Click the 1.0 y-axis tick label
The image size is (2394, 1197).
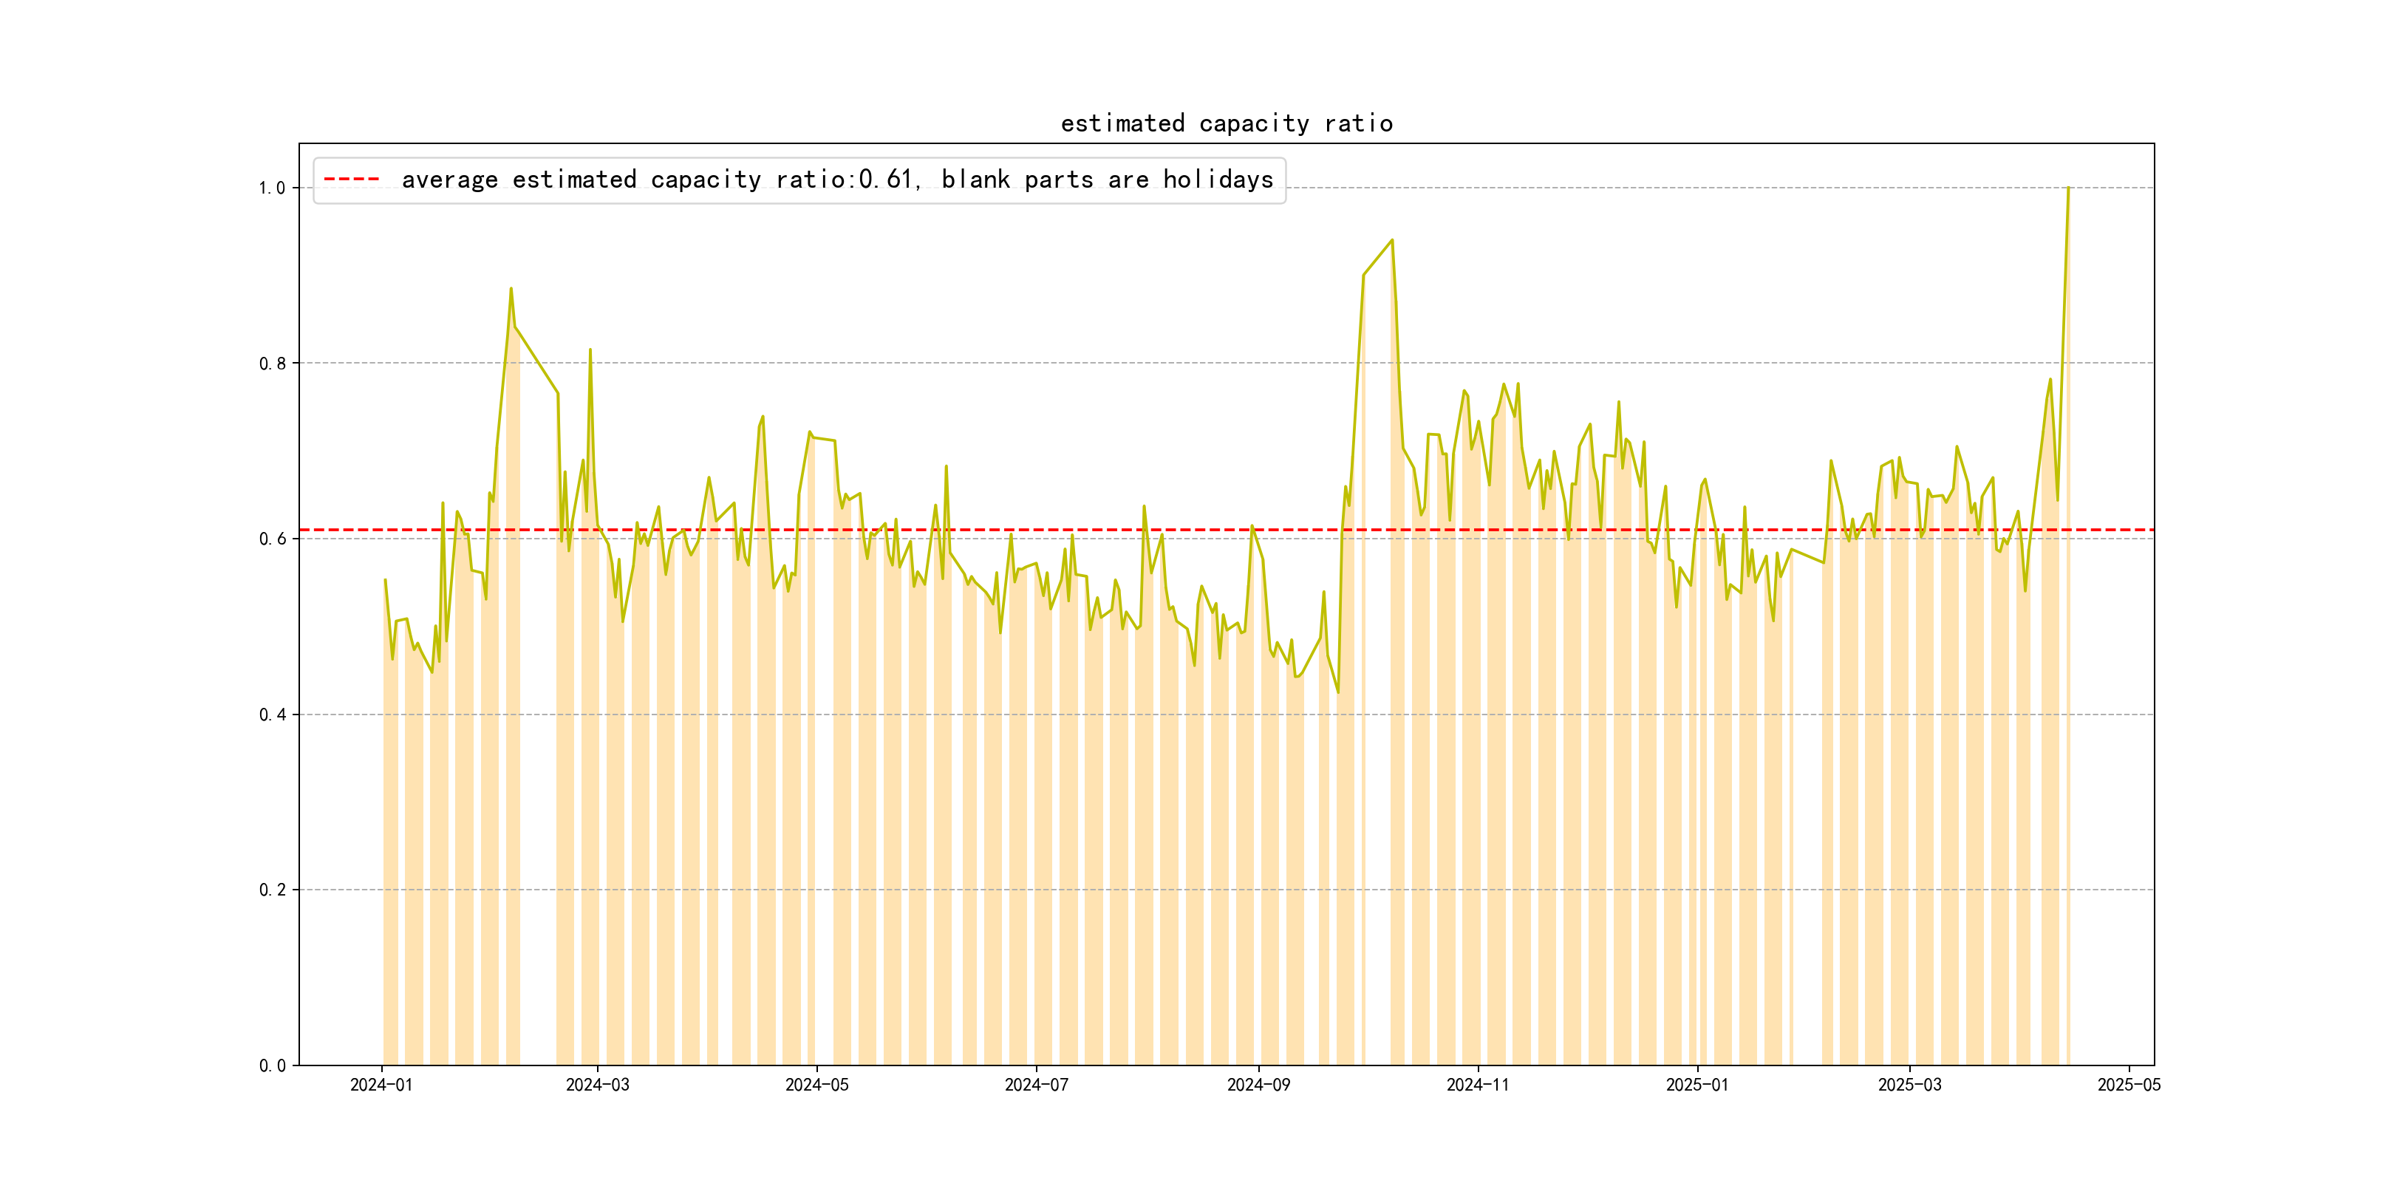click(x=271, y=188)
